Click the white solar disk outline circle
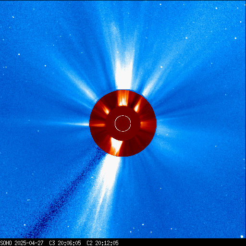Viewport: 246px width, 246px height. [x=123, y=123]
